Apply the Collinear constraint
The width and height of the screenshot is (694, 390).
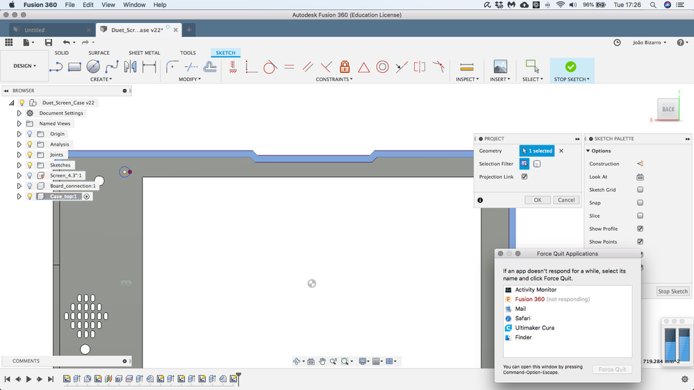(402, 67)
